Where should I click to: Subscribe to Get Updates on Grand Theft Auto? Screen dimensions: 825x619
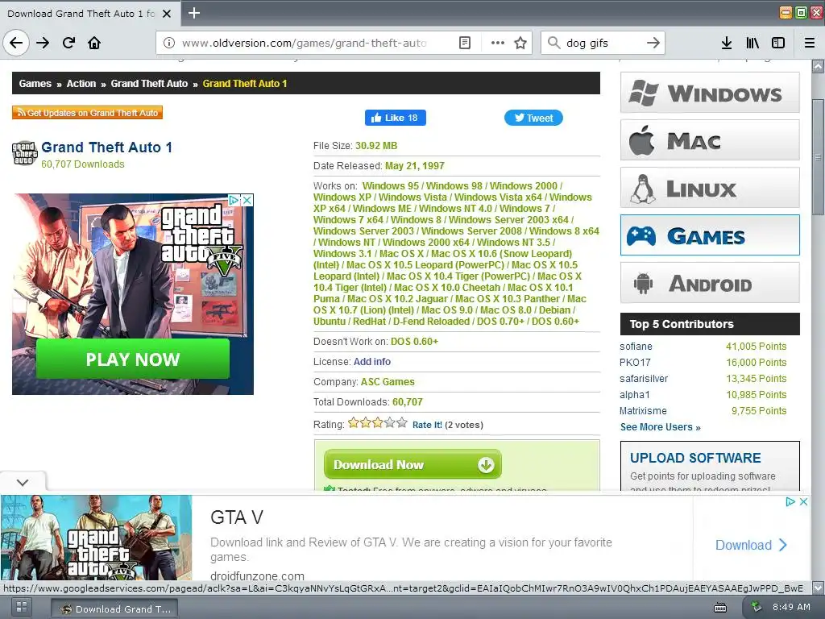point(87,113)
